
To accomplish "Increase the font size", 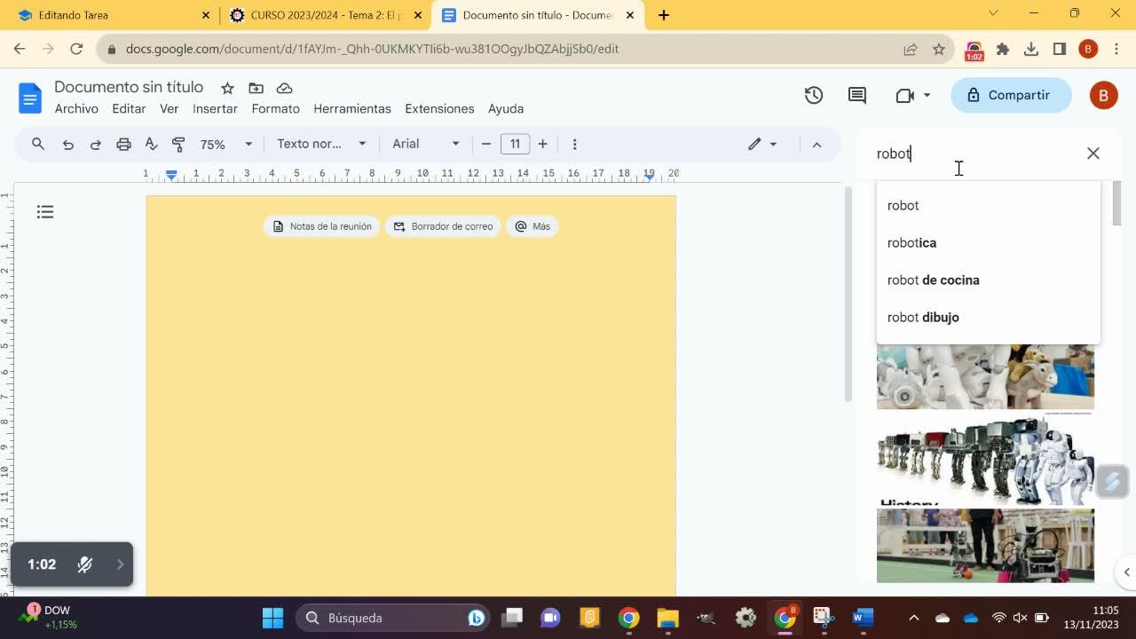I will click(x=542, y=144).
